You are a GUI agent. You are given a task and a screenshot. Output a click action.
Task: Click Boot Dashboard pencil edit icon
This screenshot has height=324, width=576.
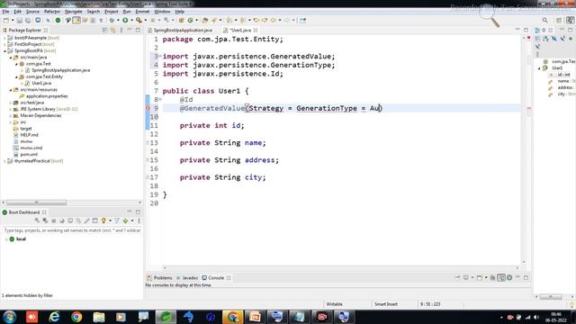click(x=86, y=220)
